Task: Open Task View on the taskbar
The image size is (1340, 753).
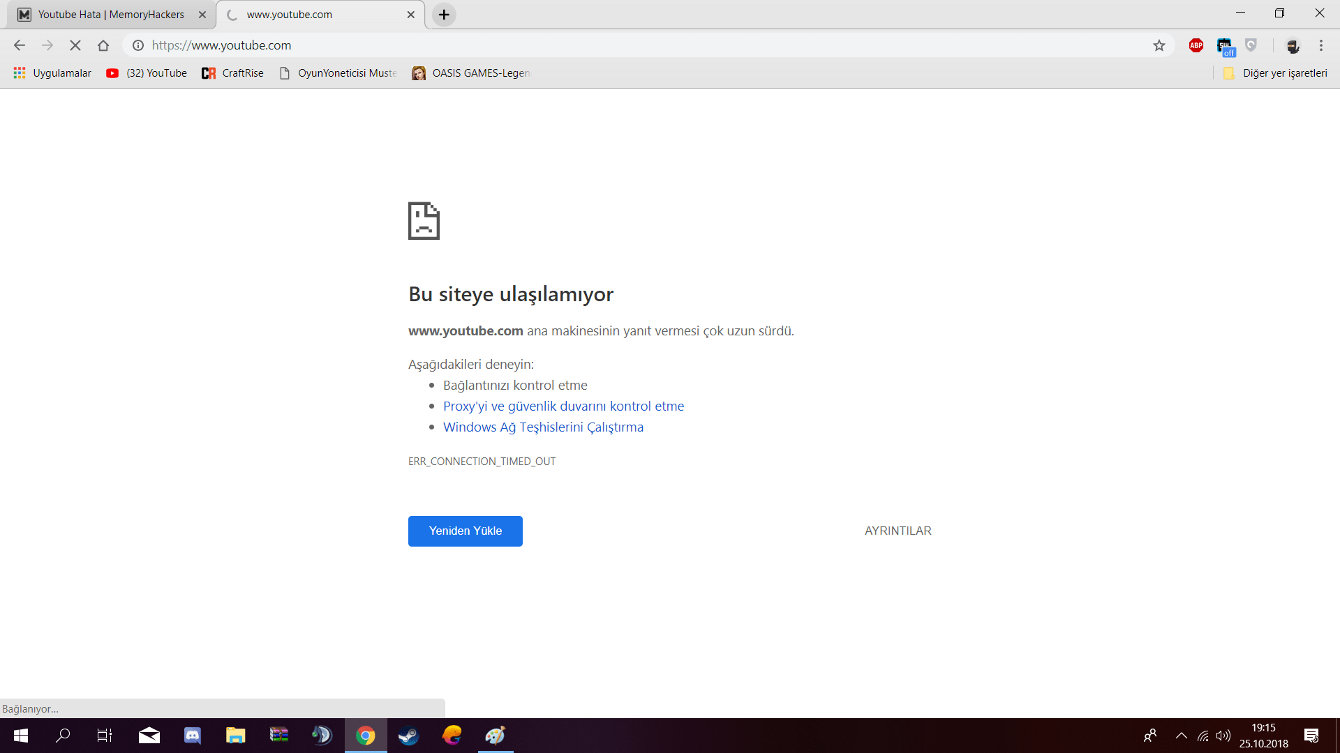Action: coord(105,736)
